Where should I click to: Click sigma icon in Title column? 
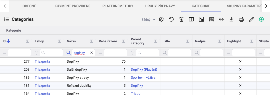(187, 41)
